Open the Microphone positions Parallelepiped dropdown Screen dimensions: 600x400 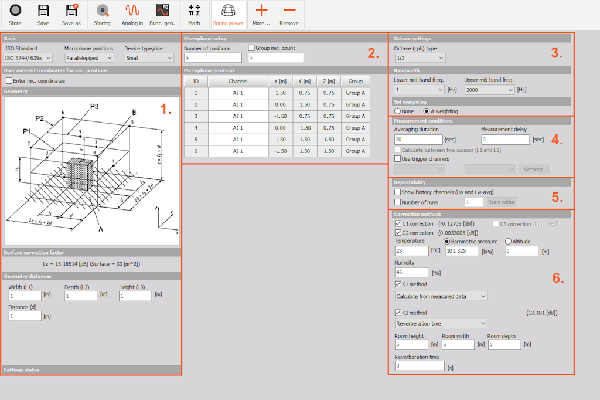(89, 58)
